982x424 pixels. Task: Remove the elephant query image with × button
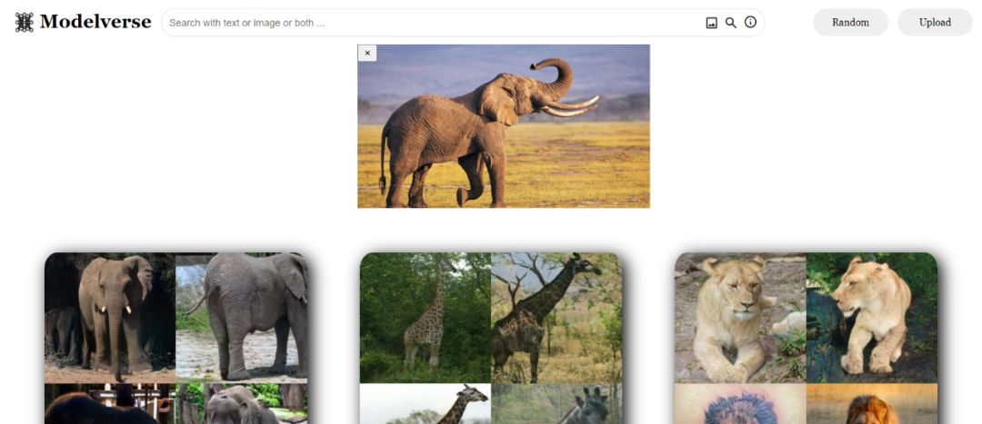[367, 54]
